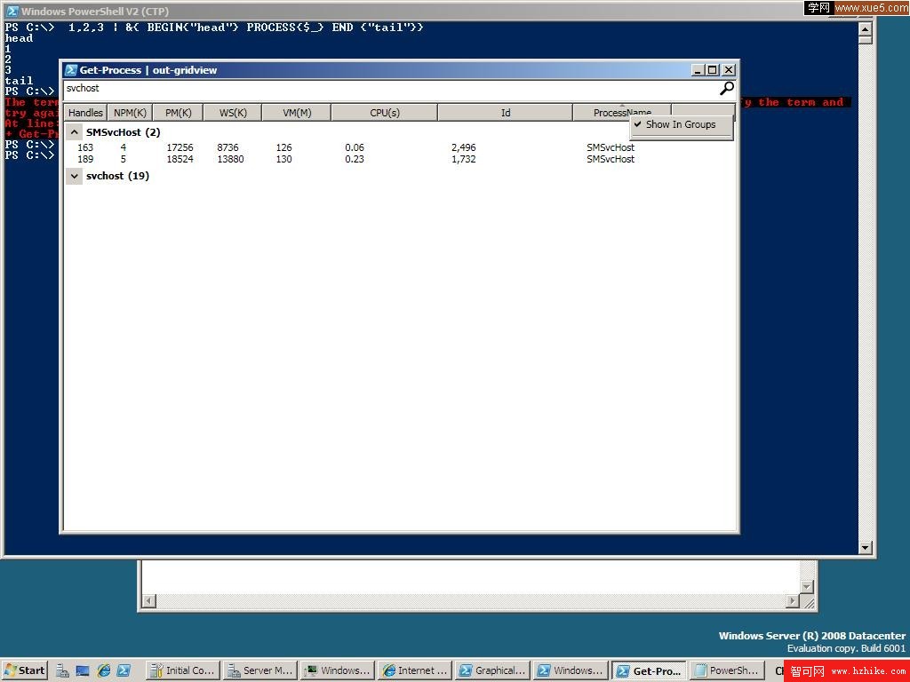Click the "tail" output line in PowerShell console
This screenshot has height=682, width=910.
click(19, 81)
